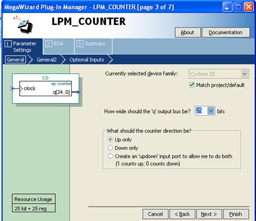The height and width of the screenshot is (221, 256).
Task: Click the 'up counter' label in preview
Action: (61, 83)
